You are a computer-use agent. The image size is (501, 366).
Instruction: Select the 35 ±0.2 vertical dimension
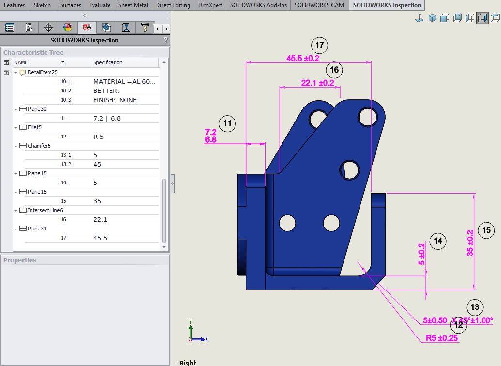[470, 243]
